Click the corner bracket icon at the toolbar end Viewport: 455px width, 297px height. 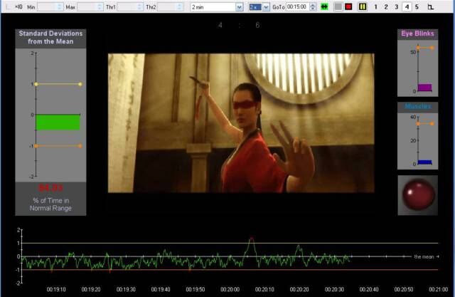pyautogui.click(x=431, y=6)
